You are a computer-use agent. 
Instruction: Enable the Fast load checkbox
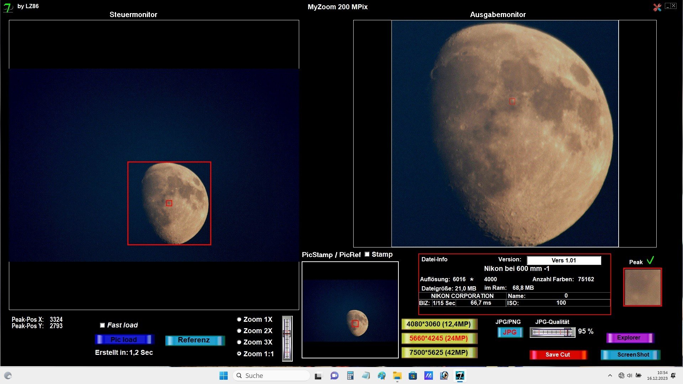[x=102, y=325]
